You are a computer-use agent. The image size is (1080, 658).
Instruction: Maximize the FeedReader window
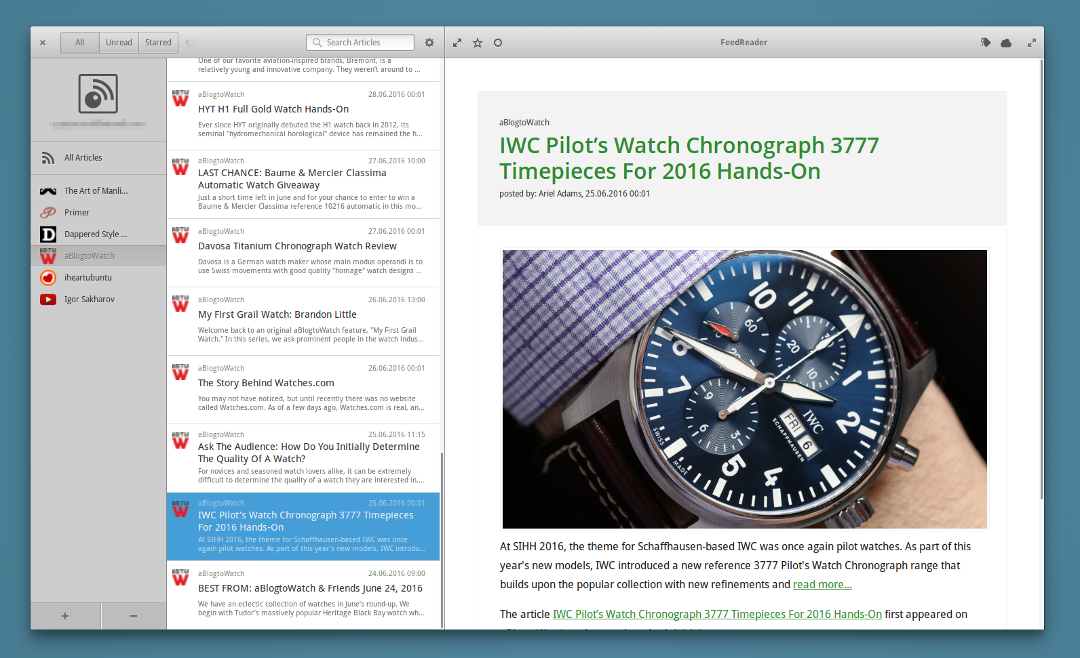coord(1032,43)
